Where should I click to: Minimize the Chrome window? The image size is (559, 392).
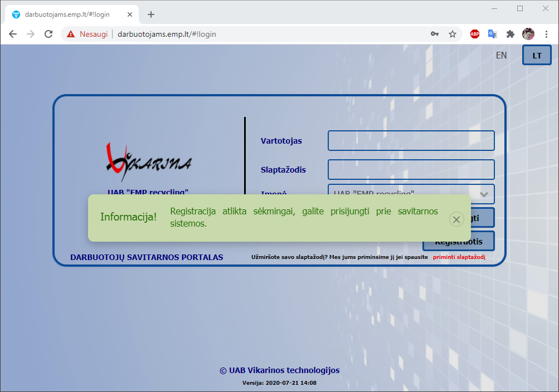494,8
